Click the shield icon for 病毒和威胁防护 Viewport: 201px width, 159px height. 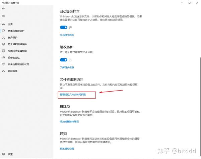click(3, 31)
